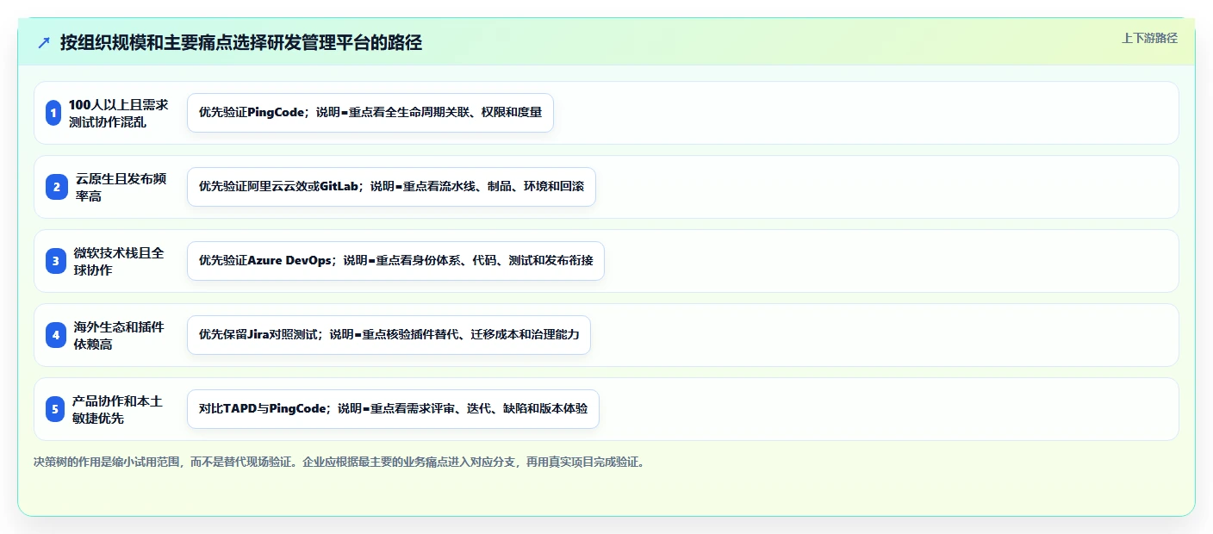Select the label 产品协作和本土敏捷优先
This screenshot has height=534, width=1213.
point(117,409)
